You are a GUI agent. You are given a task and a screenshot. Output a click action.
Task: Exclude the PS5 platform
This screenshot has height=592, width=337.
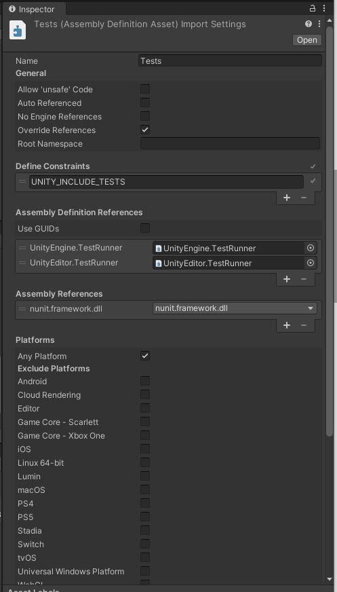[x=145, y=517]
